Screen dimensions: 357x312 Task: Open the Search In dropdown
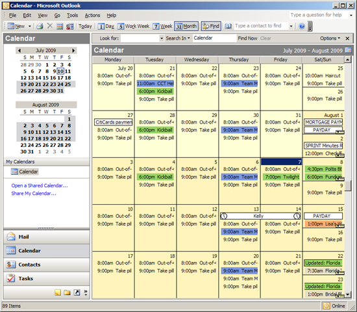pos(178,38)
